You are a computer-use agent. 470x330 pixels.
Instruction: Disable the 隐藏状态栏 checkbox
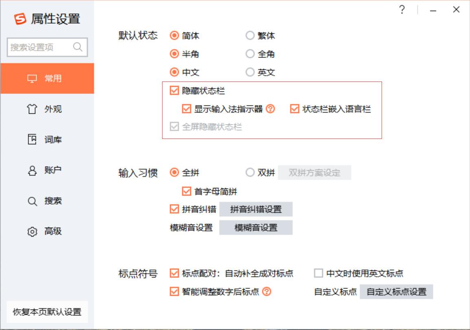tap(174, 91)
